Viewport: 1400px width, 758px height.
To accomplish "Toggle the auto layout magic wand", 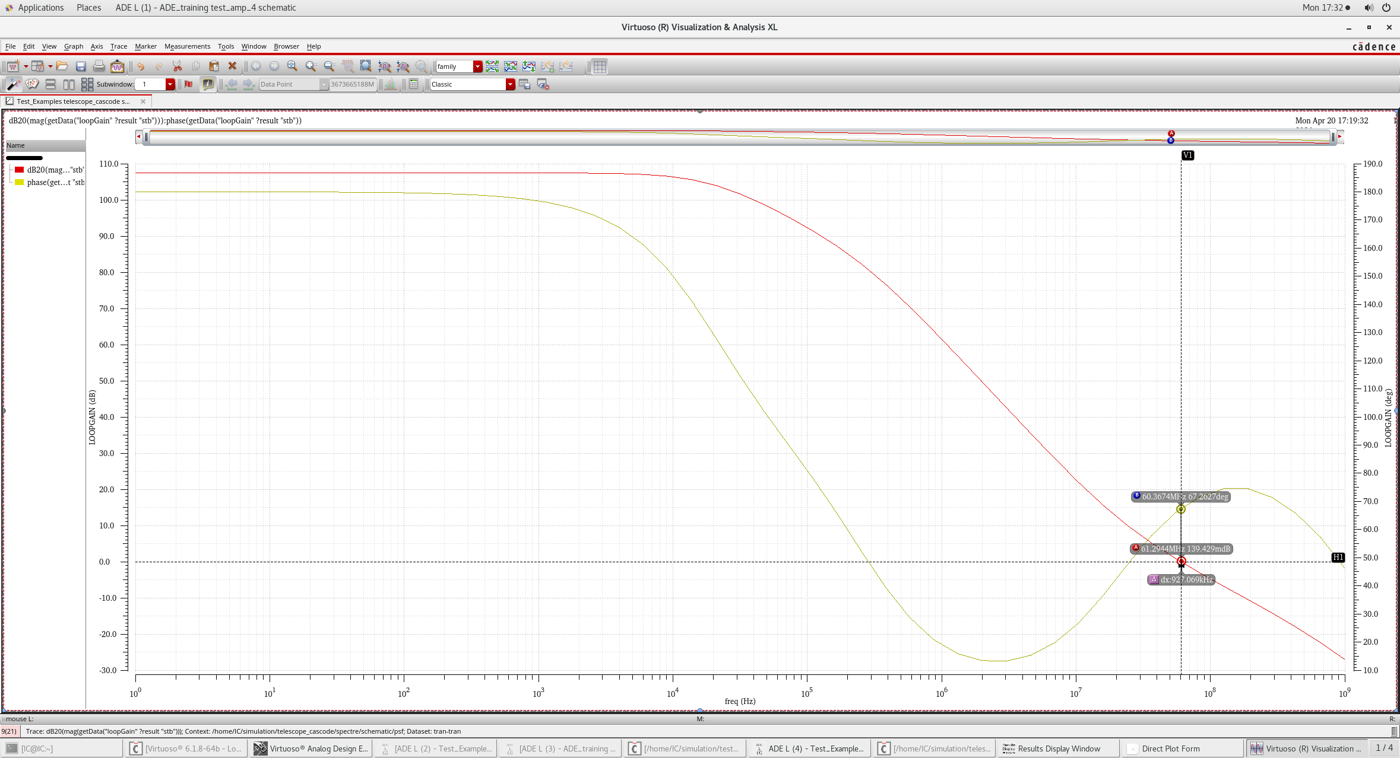I will point(13,84).
